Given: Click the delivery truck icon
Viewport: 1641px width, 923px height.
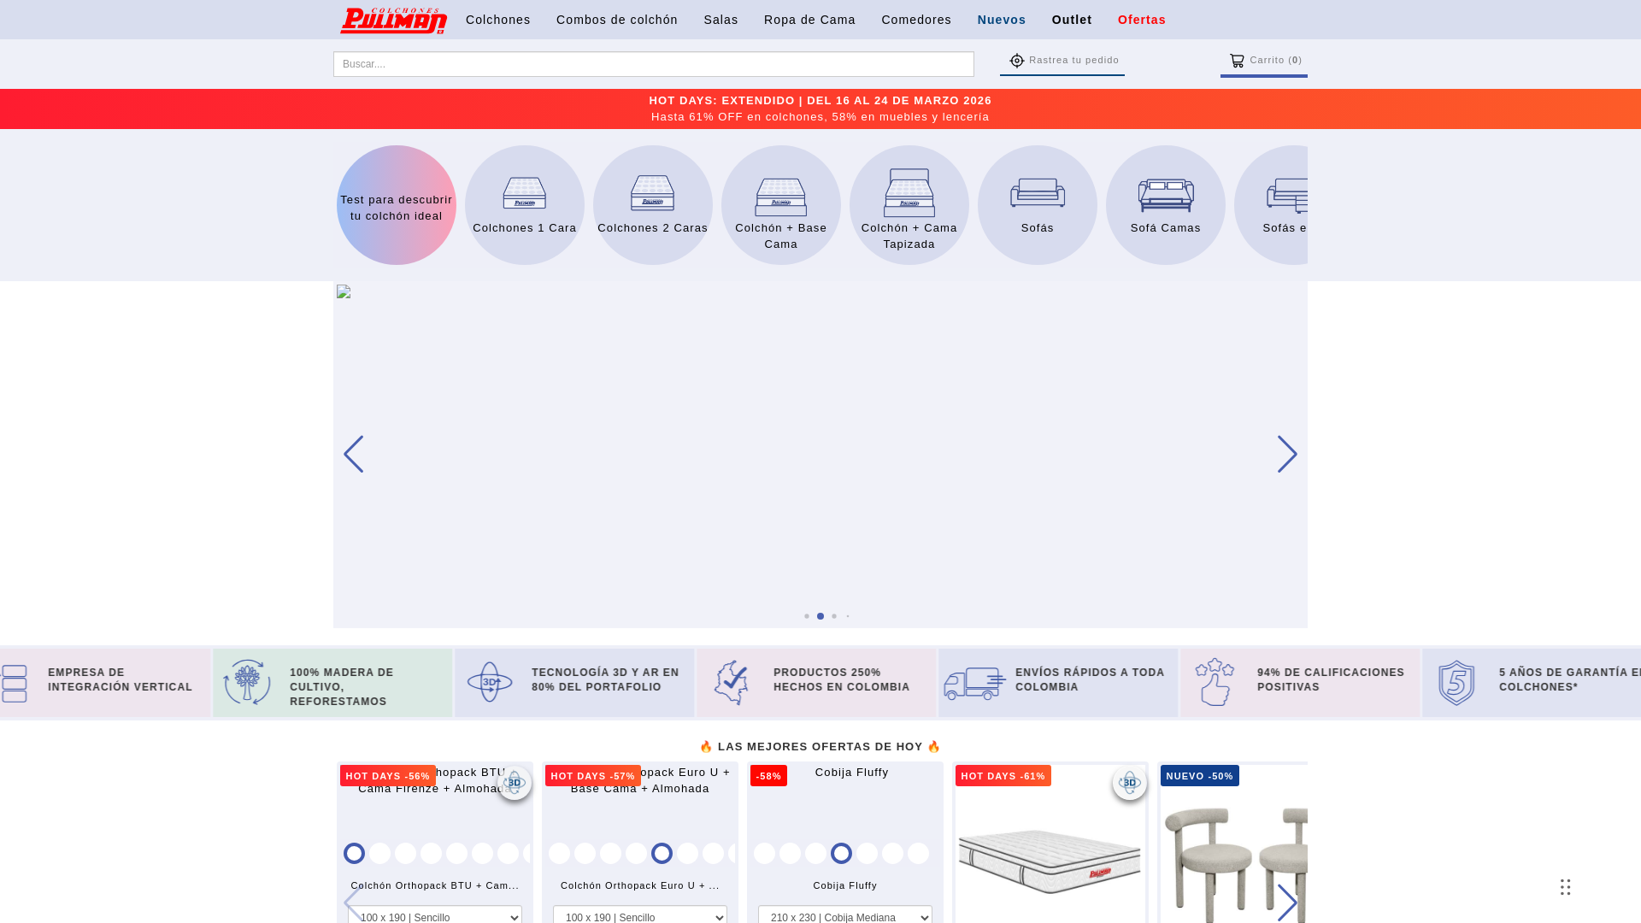Looking at the screenshot, I should [x=974, y=684].
